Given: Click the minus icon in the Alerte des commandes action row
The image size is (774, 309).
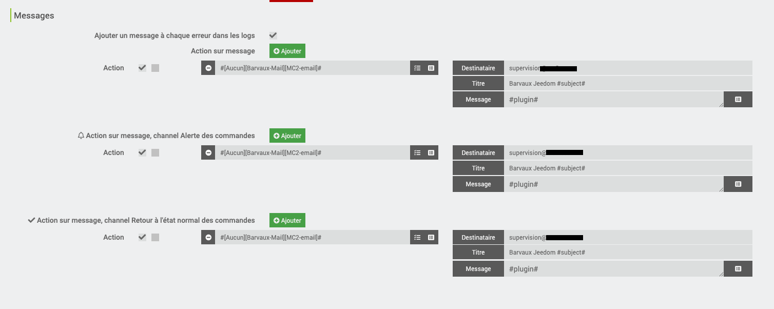Looking at the screenshot, I should pyautogui.click(x=208, y=152).
